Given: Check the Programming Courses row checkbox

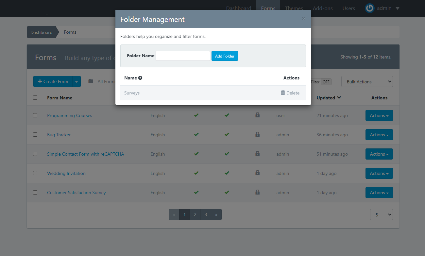Looking at the screenshot, I should click(x=35, y=115).
